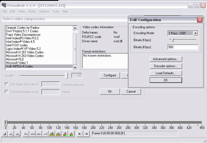Select Microsoft RLE codec

tap(39, 59)
